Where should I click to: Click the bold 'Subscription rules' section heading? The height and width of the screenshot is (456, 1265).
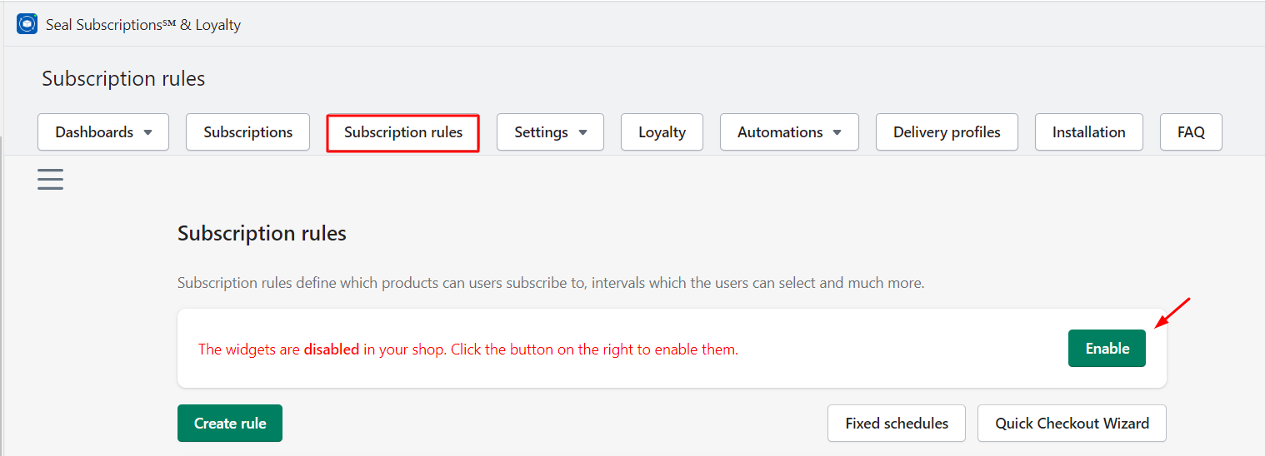[262, 234]
